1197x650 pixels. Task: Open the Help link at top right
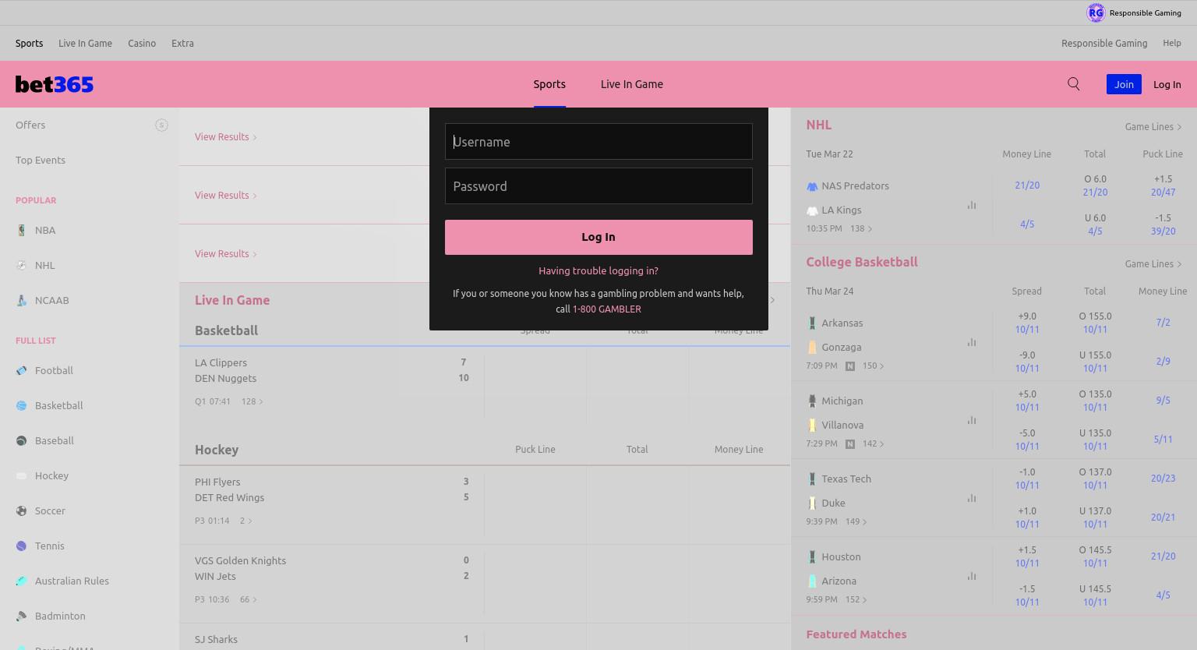tap(1172, 43)
